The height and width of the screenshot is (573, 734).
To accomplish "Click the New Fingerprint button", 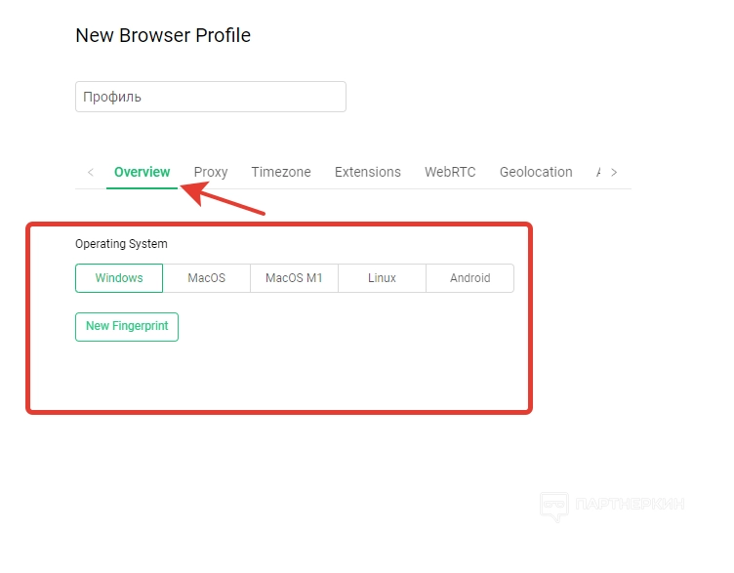I will click(127, 326).
